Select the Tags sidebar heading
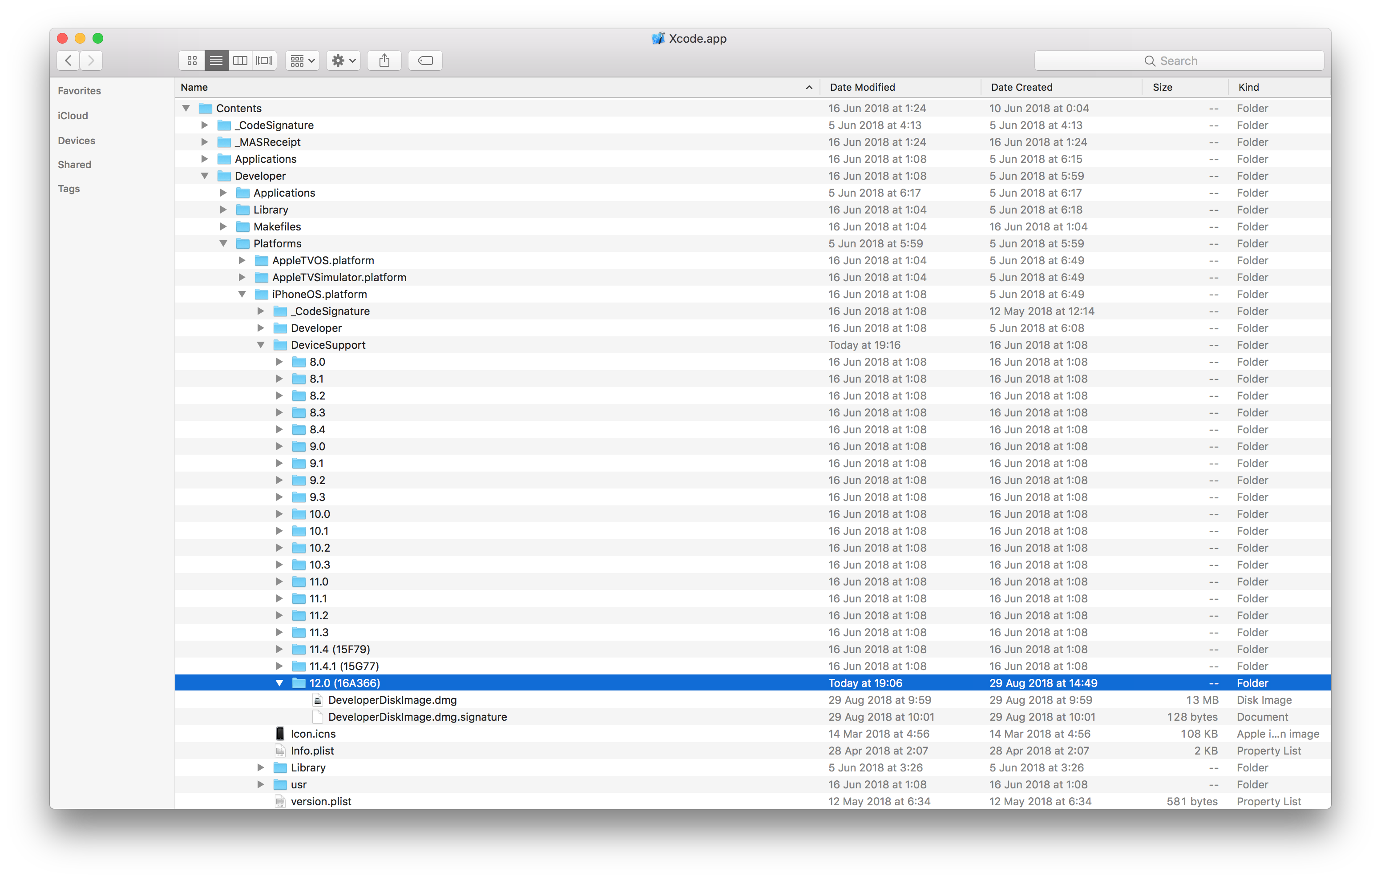Image resolution: width=1381 pixels, height=880 pixels. click(x=69, y=189)
